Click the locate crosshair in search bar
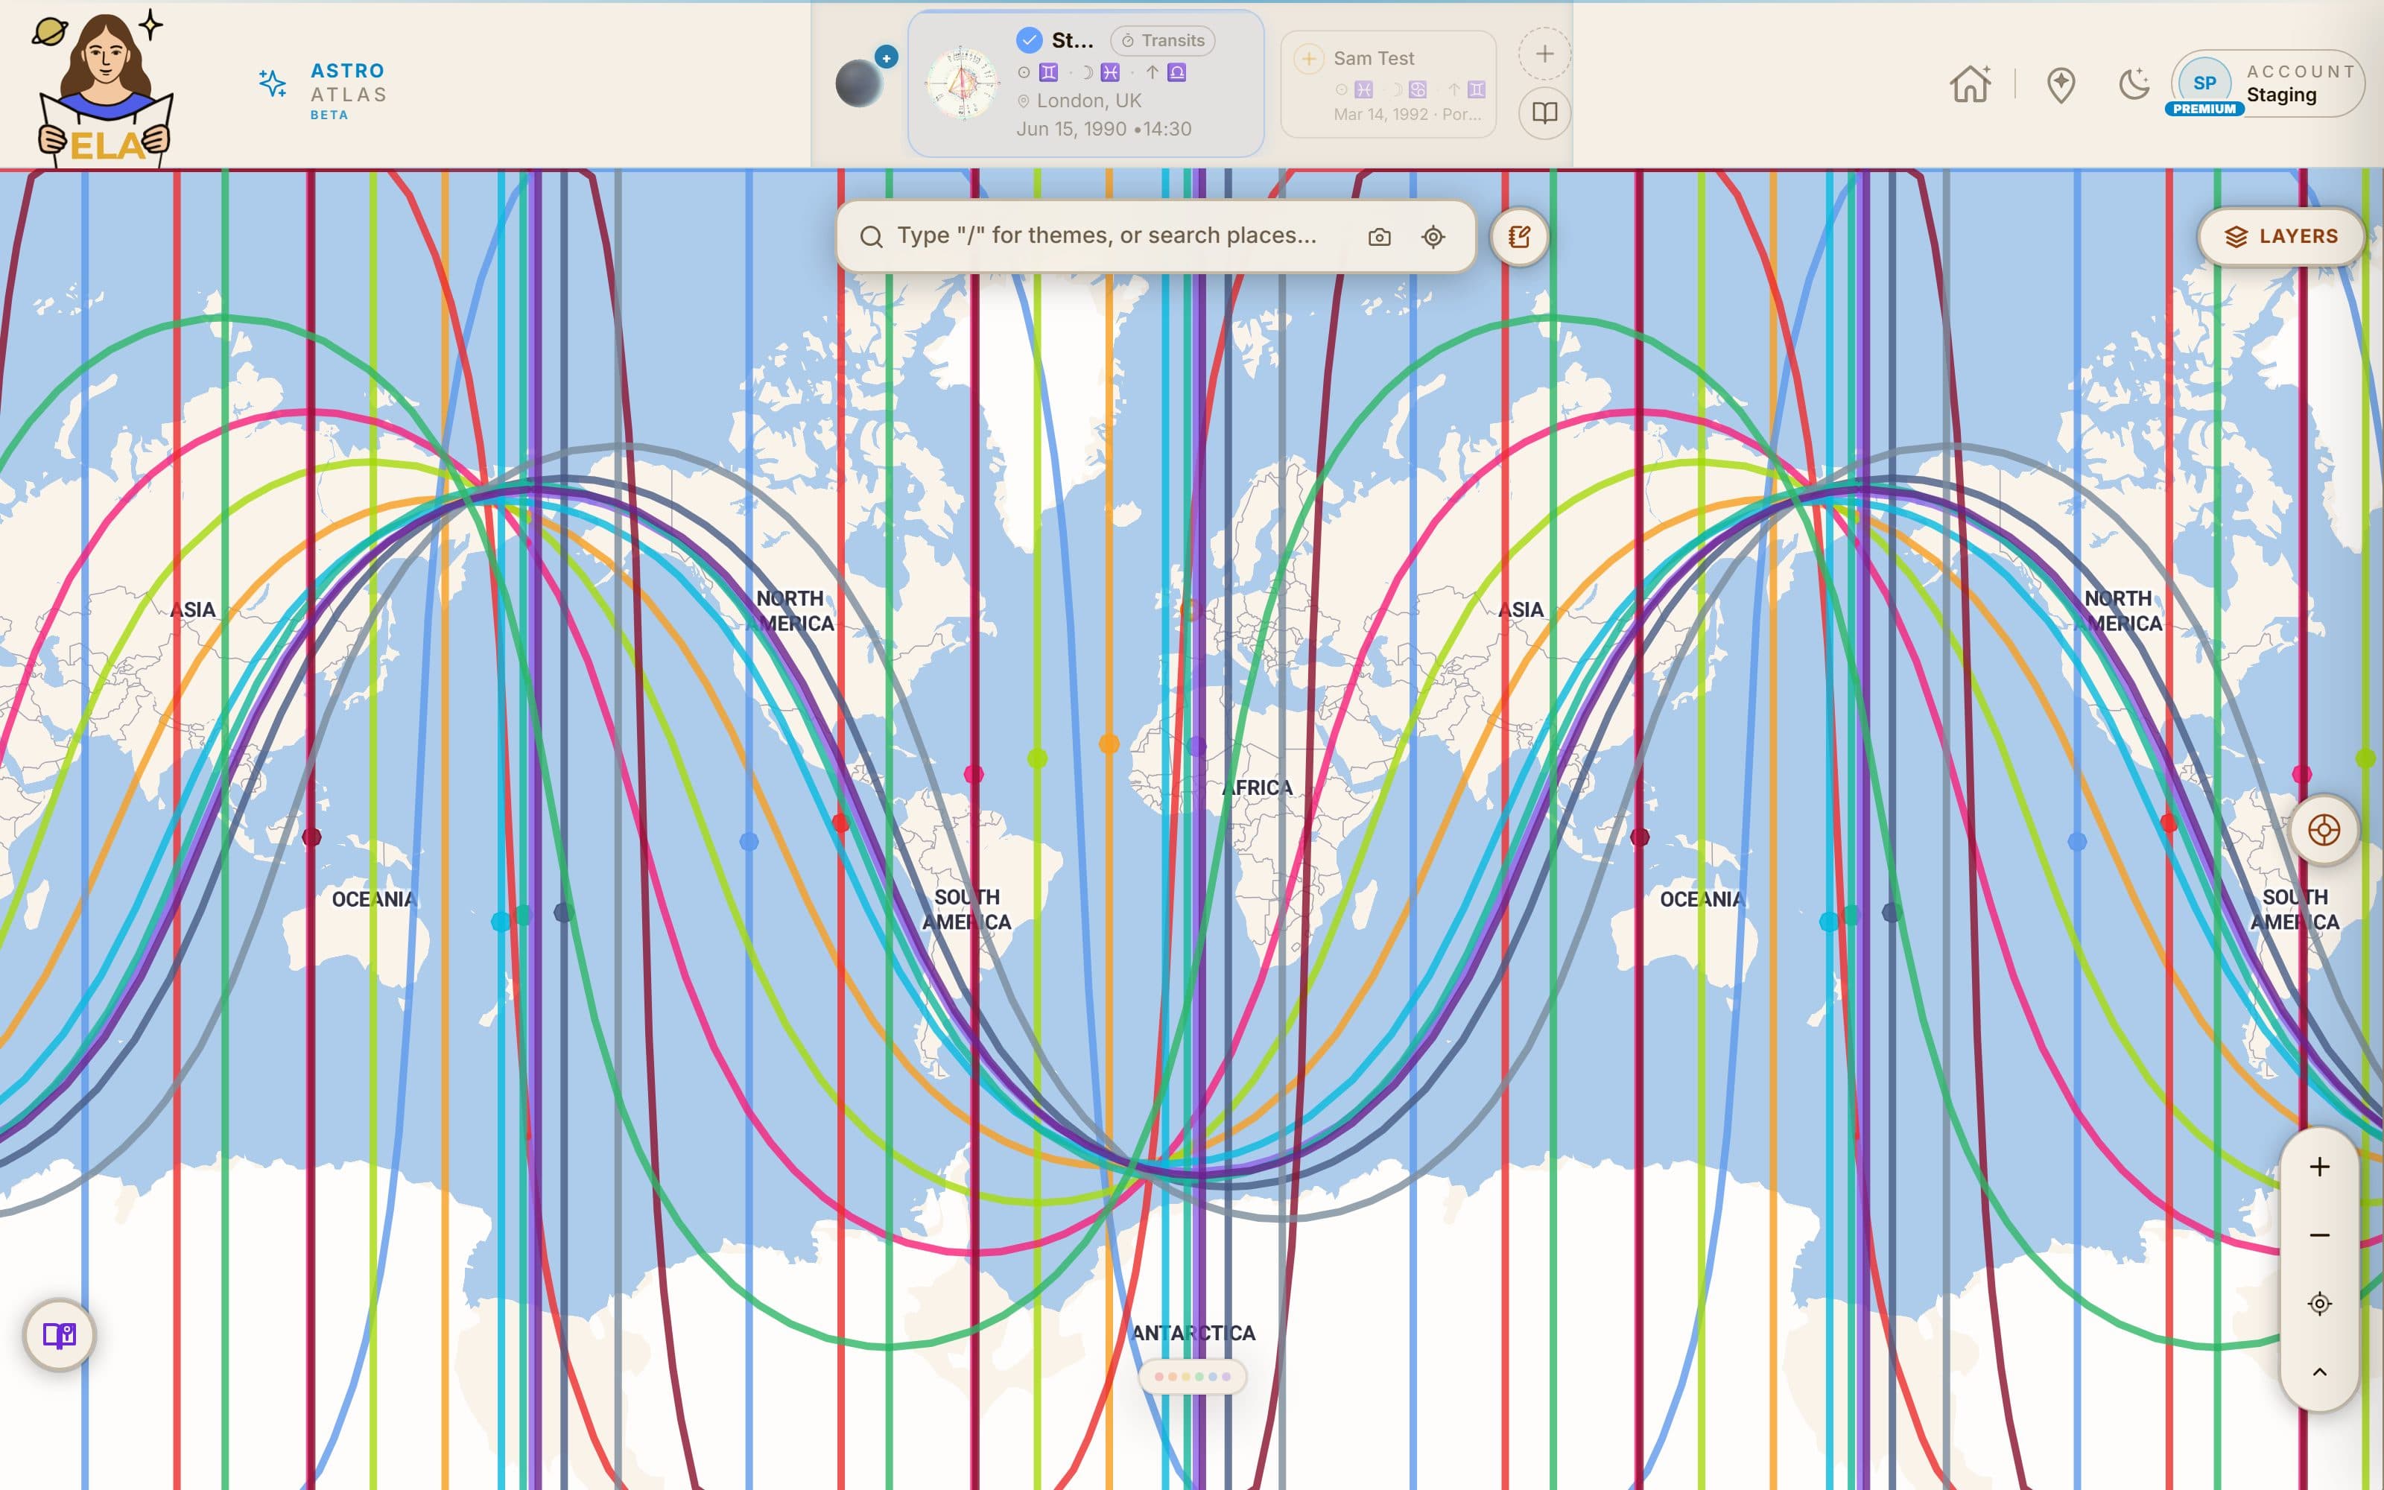 click(x=1433, y=236)
